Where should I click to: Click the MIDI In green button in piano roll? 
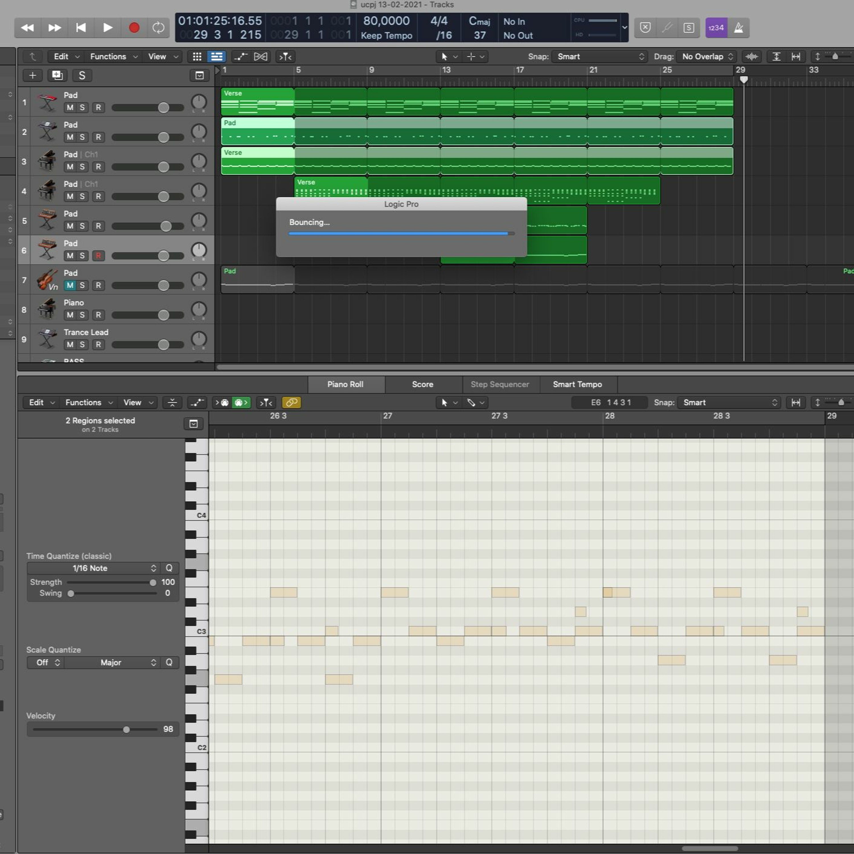click(241, 402)
